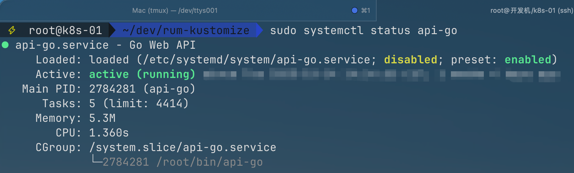Click the /root/bin/api-go binary path
574x173 pixels.
tap(209, 162)
